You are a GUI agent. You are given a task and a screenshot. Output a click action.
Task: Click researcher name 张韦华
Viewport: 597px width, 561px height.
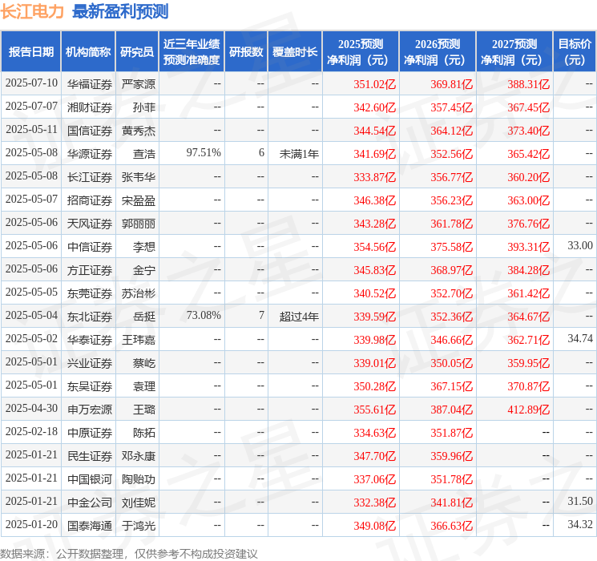tap(139, 177)
